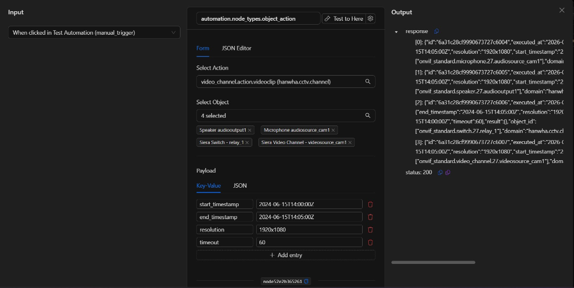
Task: Open the manual_trigger input dropdown
Action: [94, 32]
